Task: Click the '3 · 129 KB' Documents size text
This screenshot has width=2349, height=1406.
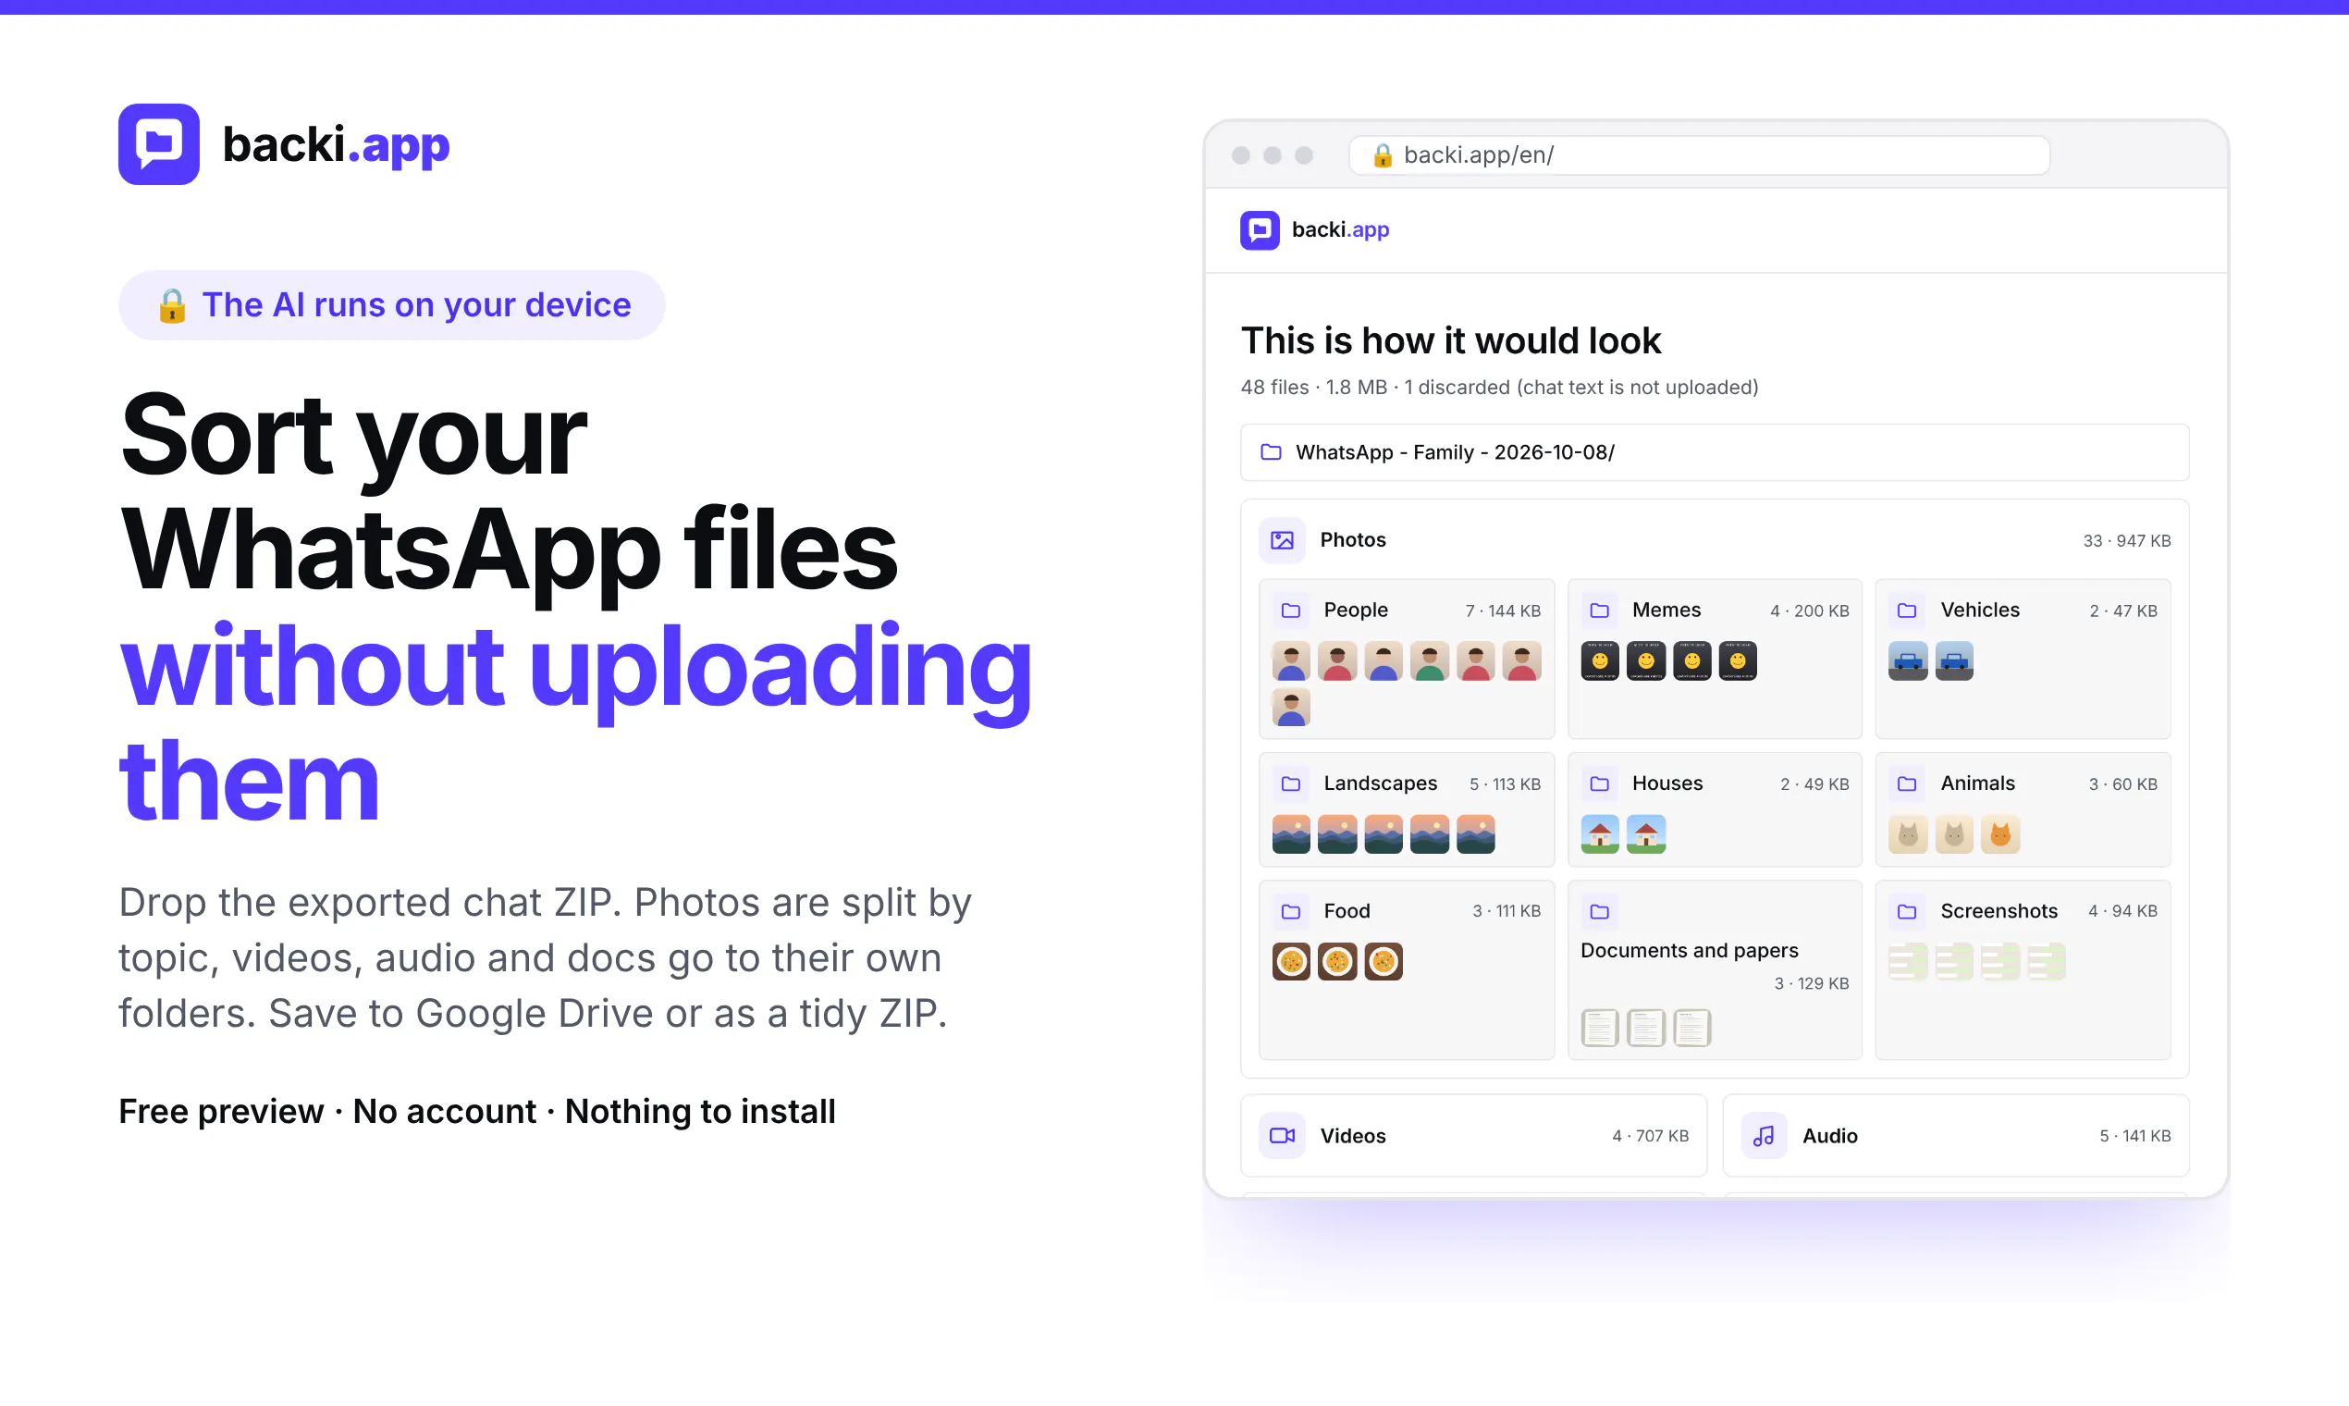Action: (x=1811, y=983)
